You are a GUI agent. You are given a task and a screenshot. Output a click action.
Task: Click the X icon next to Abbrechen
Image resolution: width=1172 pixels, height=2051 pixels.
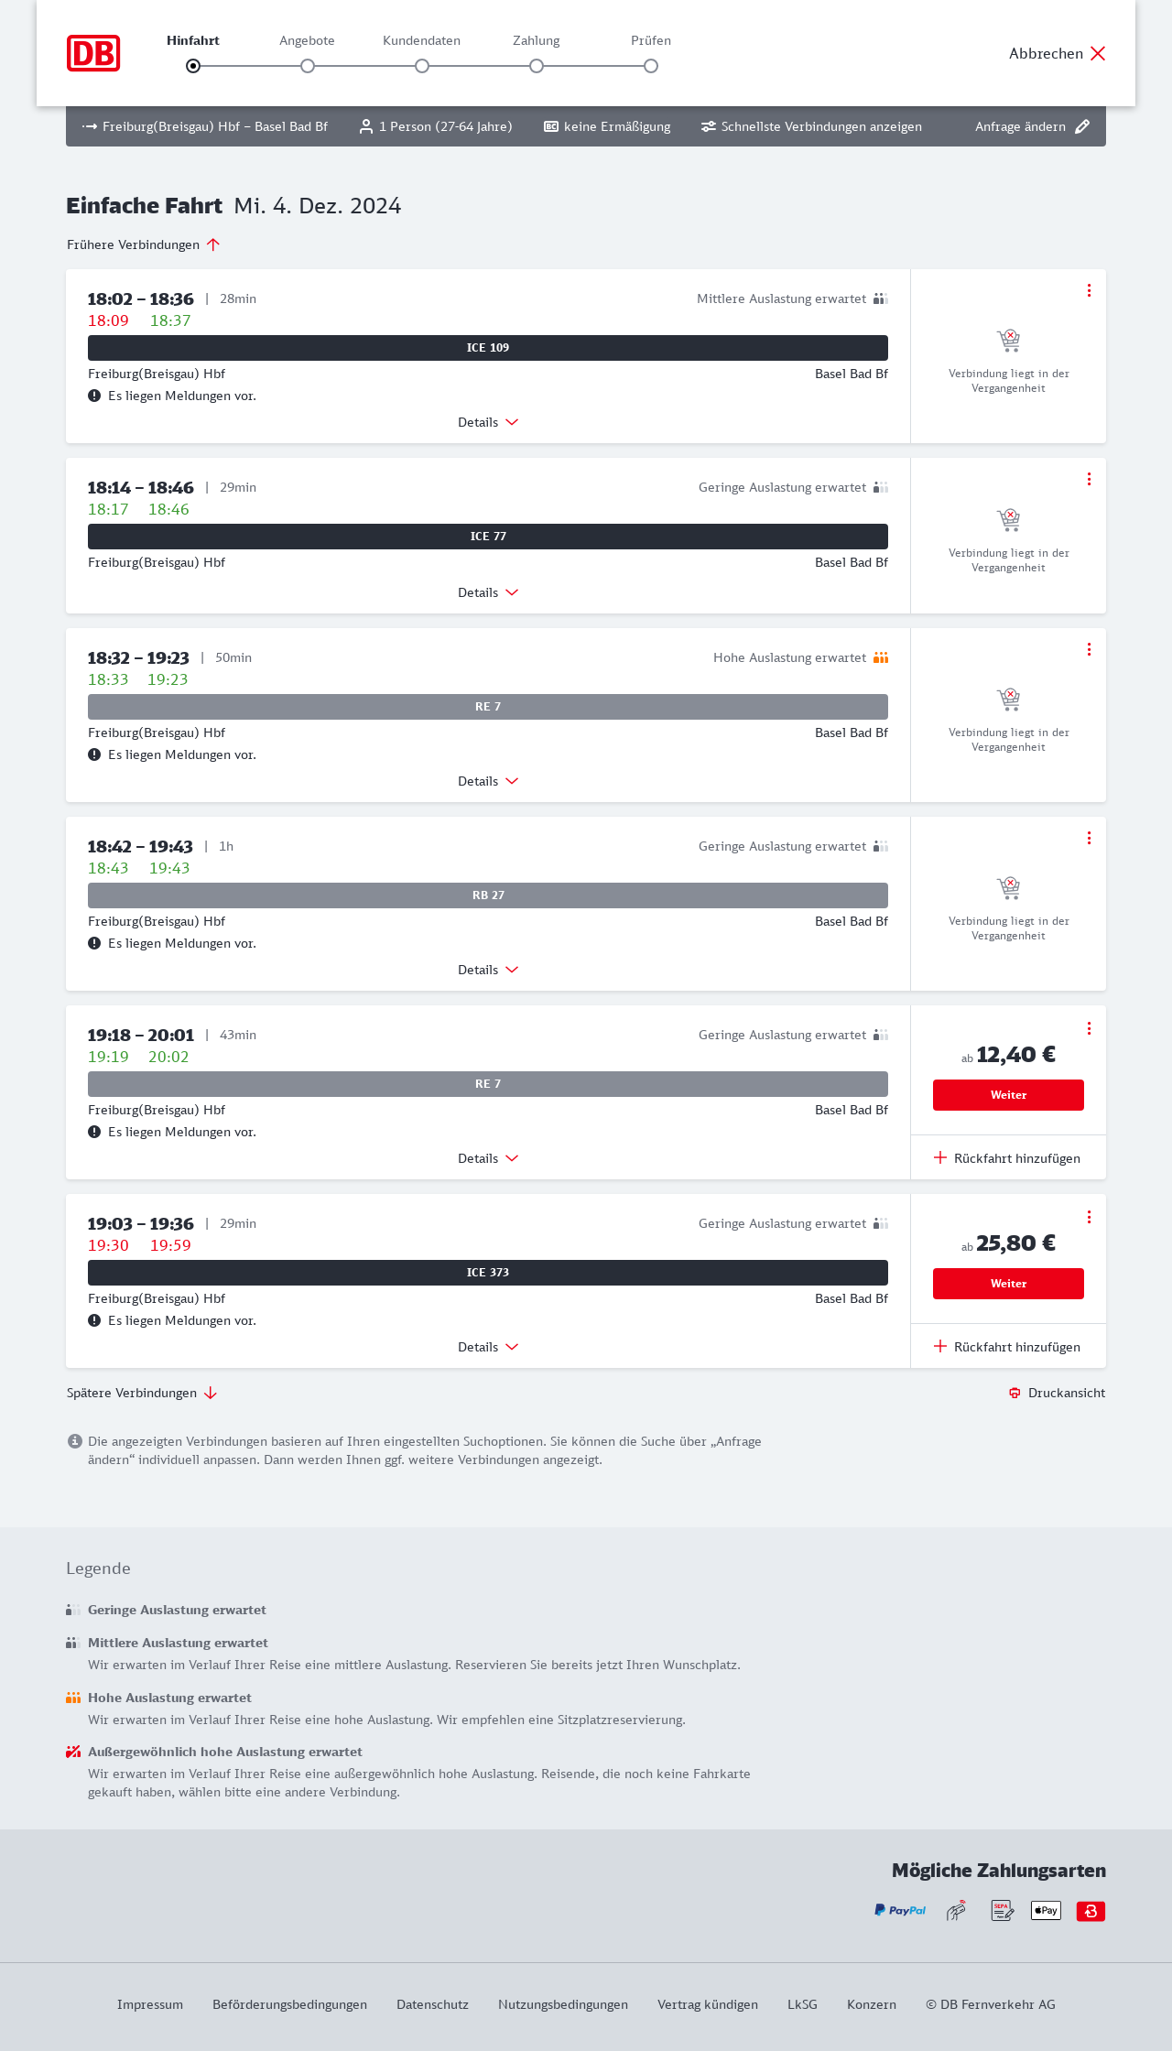click(1098, 53)
